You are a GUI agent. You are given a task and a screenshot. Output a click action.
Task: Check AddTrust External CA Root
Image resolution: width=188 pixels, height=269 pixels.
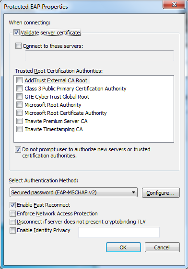click(x=19, y=80)
